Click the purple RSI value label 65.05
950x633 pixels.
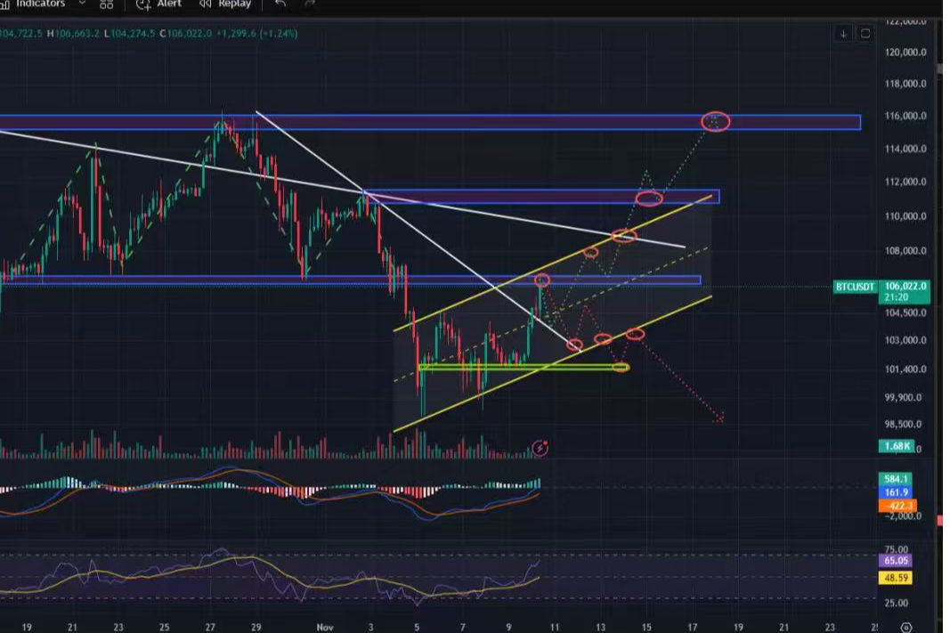(x=893, y=562)
